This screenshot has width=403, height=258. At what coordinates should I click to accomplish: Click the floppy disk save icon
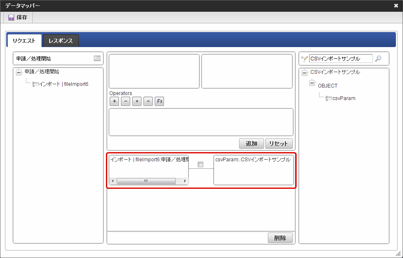pyautogui.click(x=11, y=18)
